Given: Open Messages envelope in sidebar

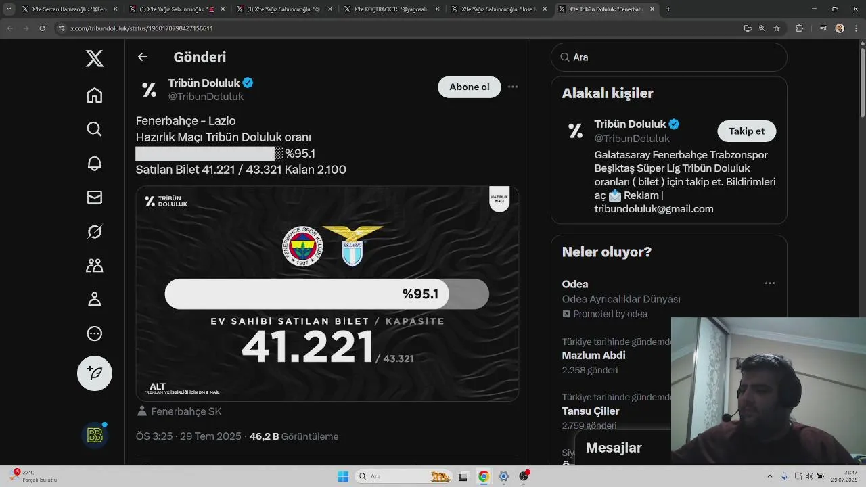Looking at the screenshot, I should click(95, 197).
